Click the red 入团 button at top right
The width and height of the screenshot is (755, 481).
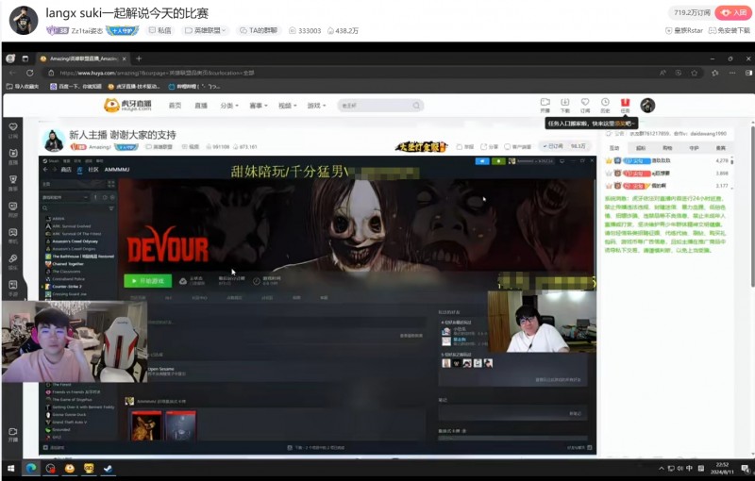733,13
